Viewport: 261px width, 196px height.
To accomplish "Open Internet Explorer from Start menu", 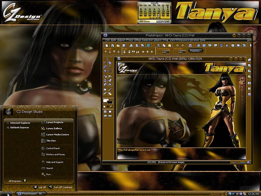I will coord(20,123).
